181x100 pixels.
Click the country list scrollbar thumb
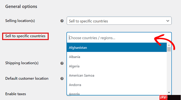coord(169,49)
